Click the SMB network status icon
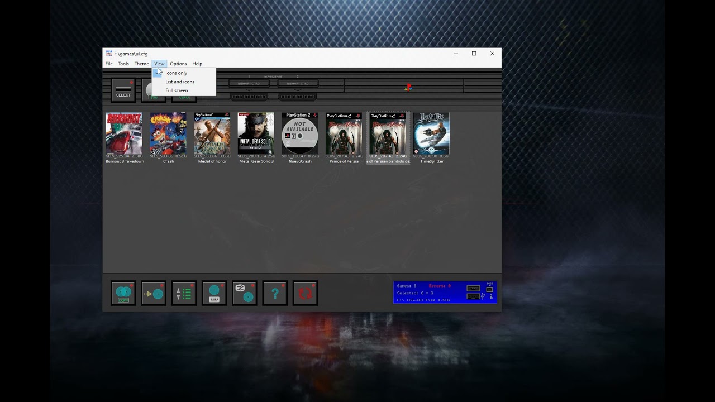Viewport: 715px width, 402px height. pyautogui.click(x=490, y=287)
